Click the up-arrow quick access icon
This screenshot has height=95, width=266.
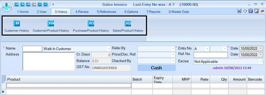point(40,4)
